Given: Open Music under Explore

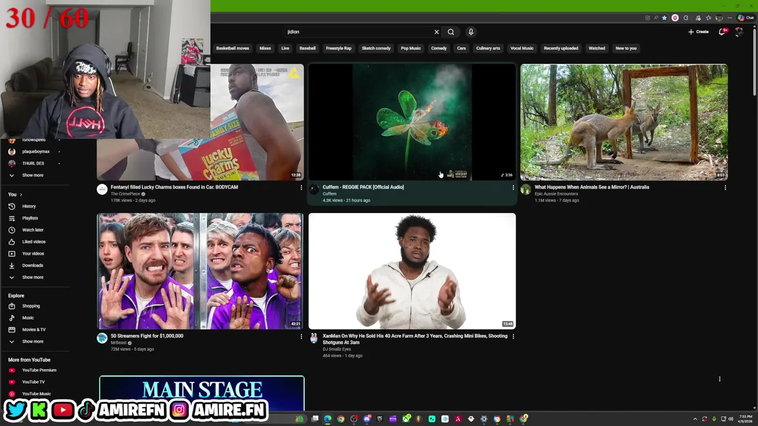Looking at the screenshot, I should tap(28, 318).
